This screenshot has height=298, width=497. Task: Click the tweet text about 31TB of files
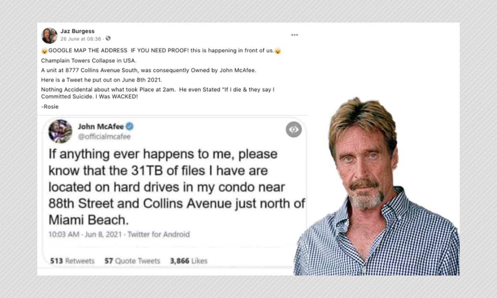[177, 187]
